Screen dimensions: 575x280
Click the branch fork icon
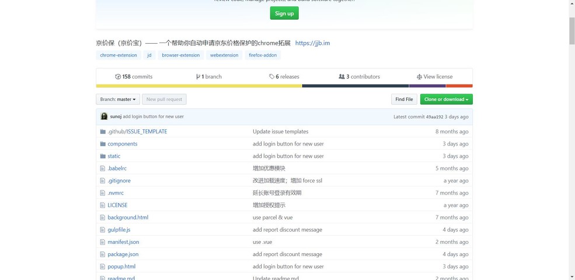(198, 77)
